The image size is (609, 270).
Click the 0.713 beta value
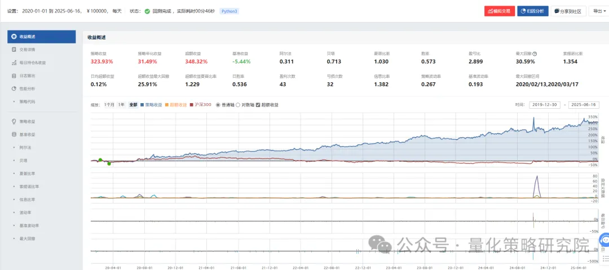pos(334,61)
